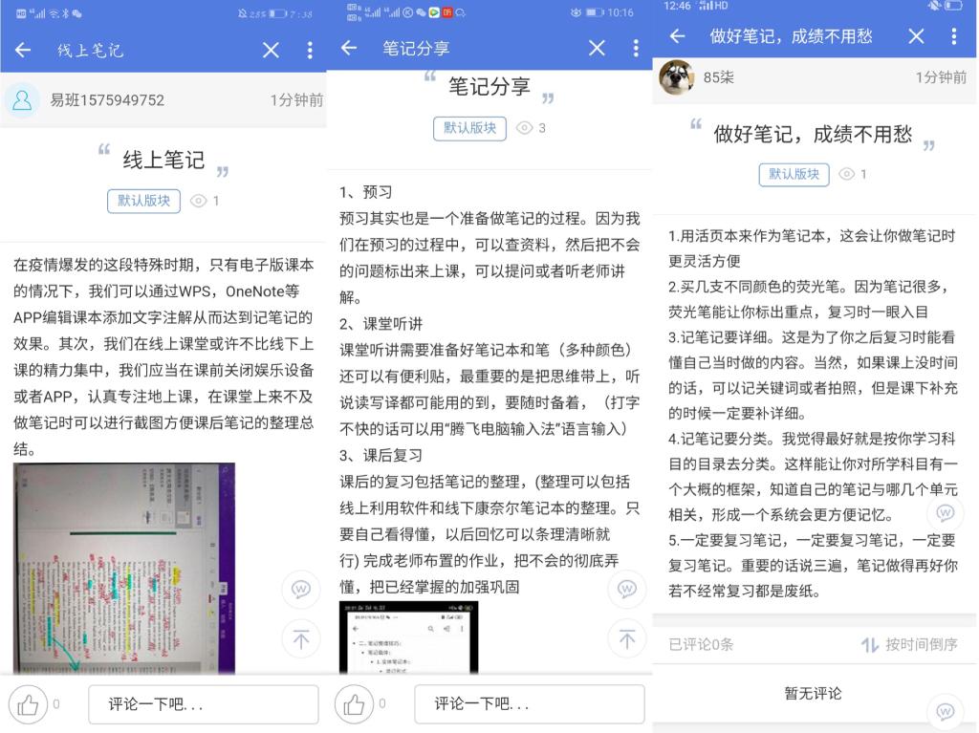
Task: Open the highlighted textbook photo in 线上笔记
Action: tap(124, 569)
